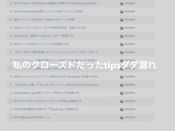Select author name tniinuma in the RDS自動Snapshot取得シェル row
This screenshot has width=175, height=131.
(x=130, y=117)
